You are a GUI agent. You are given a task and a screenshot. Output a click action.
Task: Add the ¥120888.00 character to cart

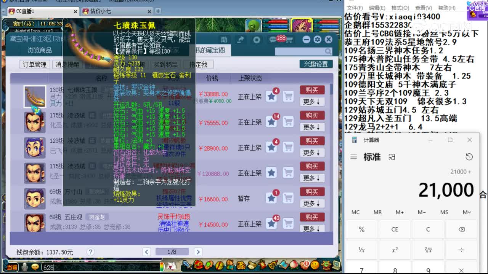(288, 173)
